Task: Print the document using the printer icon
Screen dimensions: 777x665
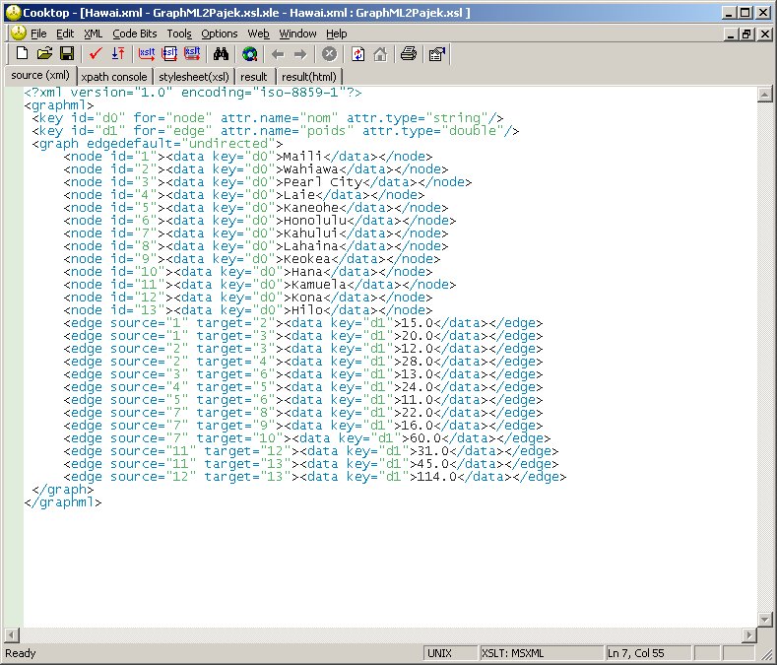Action: 408,54
